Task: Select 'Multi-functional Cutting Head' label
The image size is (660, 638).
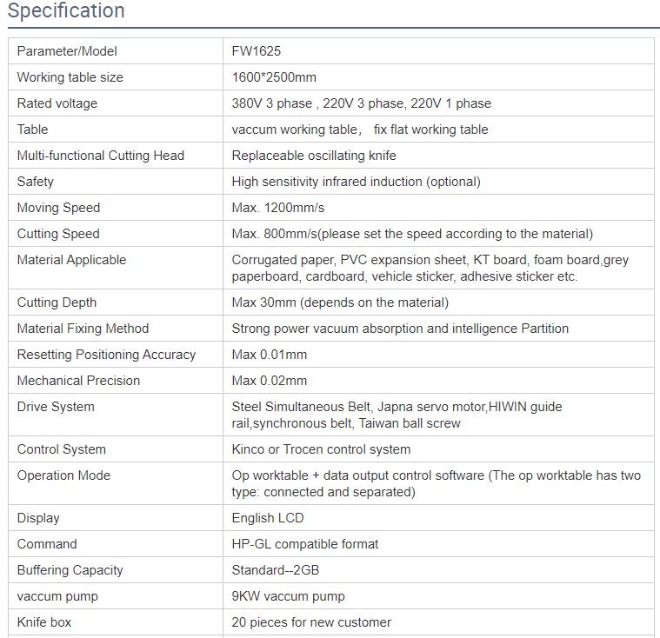Action: point(101,156)
